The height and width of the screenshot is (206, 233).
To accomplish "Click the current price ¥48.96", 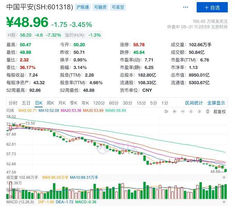I will tap(27, 22).
